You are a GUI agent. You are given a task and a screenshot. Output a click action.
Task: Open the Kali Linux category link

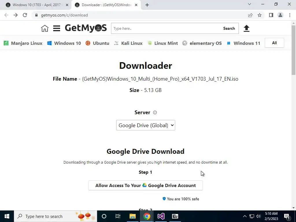click(128, 43)
